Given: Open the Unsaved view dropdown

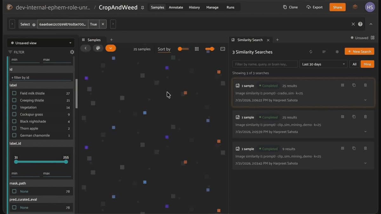Looking at the screenshot, I should click(x=41, y=43).
